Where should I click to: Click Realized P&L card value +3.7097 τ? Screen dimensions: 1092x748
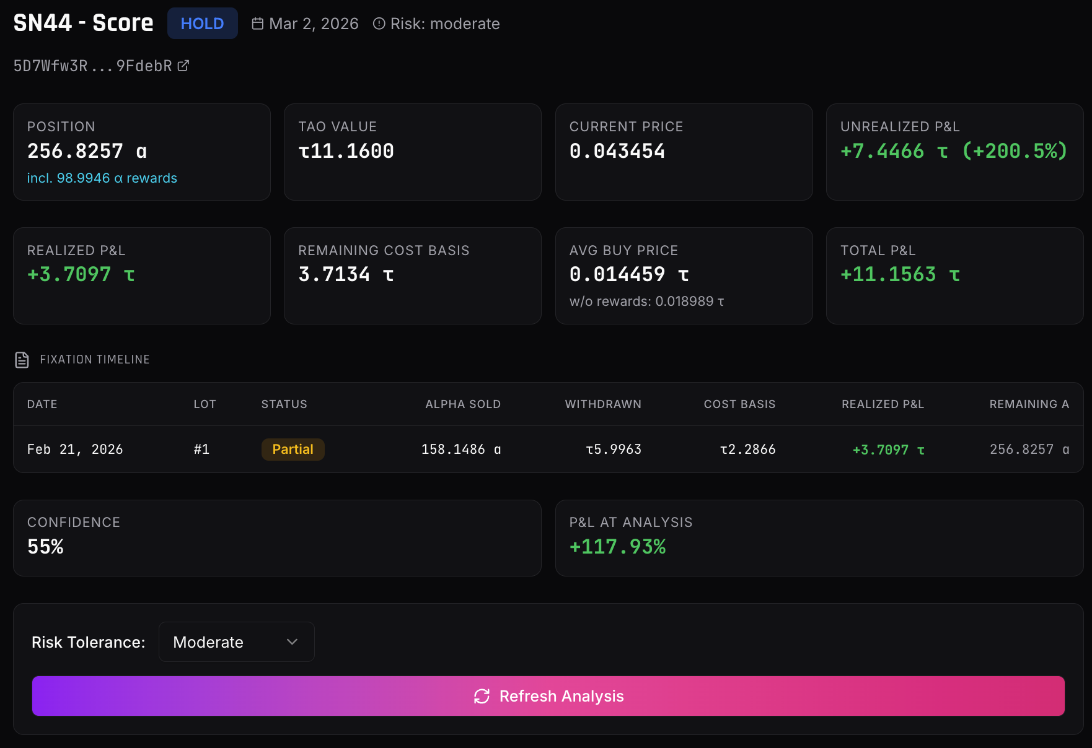pos(81,274)
